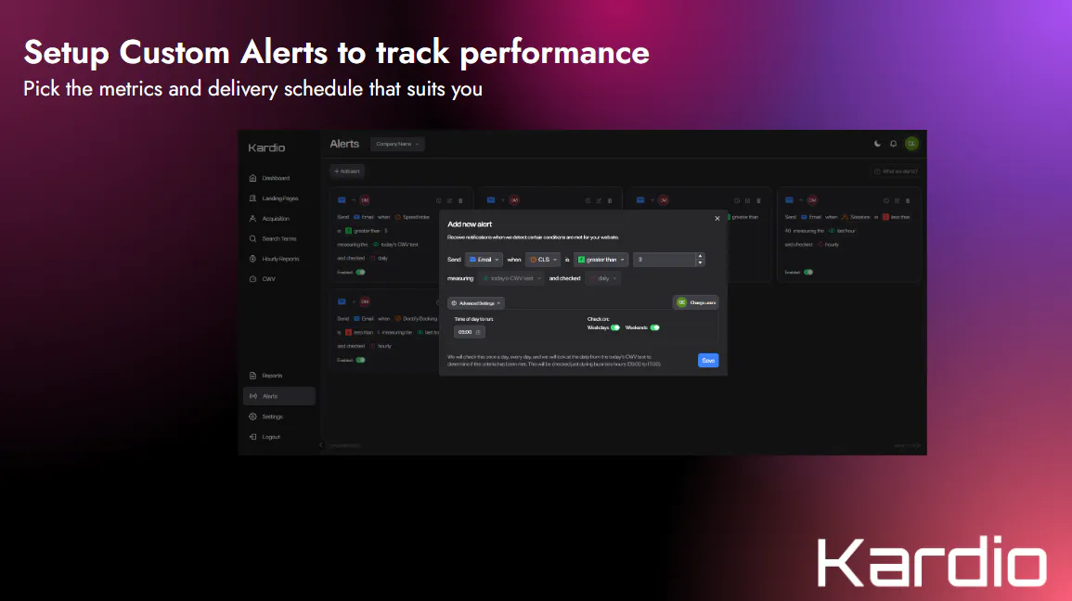Open the green user avatar menu

point(911,144)
